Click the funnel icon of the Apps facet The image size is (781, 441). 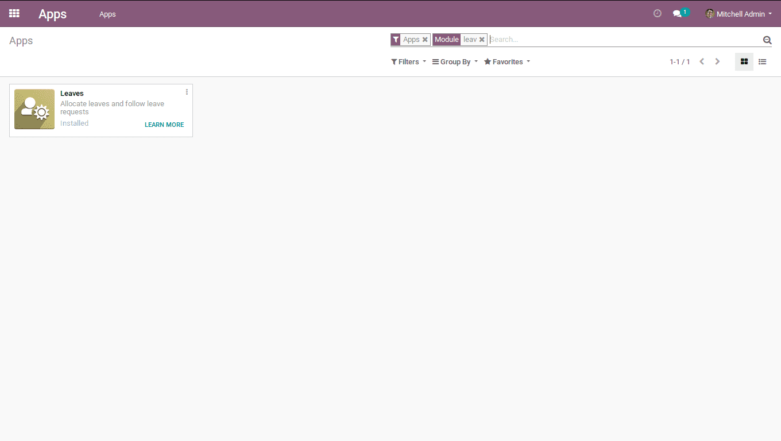coord(396,40)
